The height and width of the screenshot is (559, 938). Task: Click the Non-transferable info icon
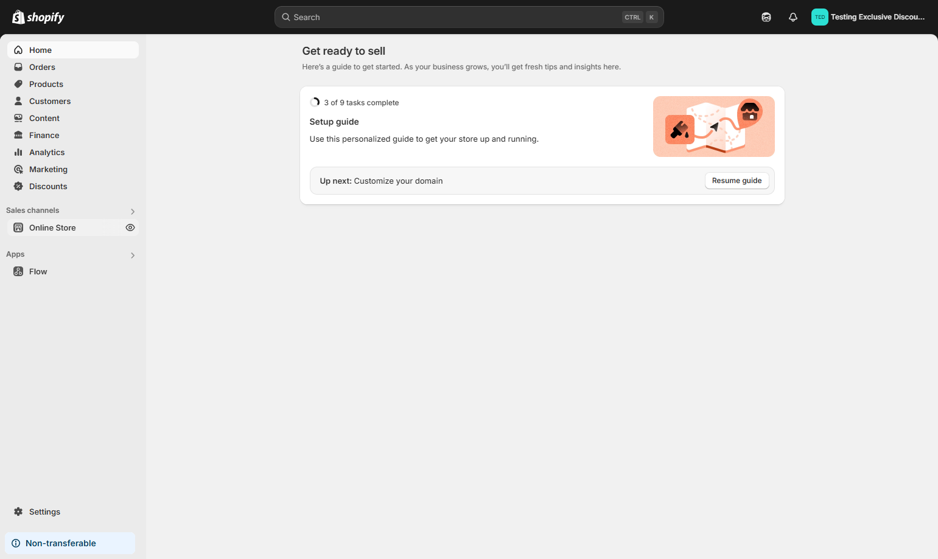coord(16,543)
